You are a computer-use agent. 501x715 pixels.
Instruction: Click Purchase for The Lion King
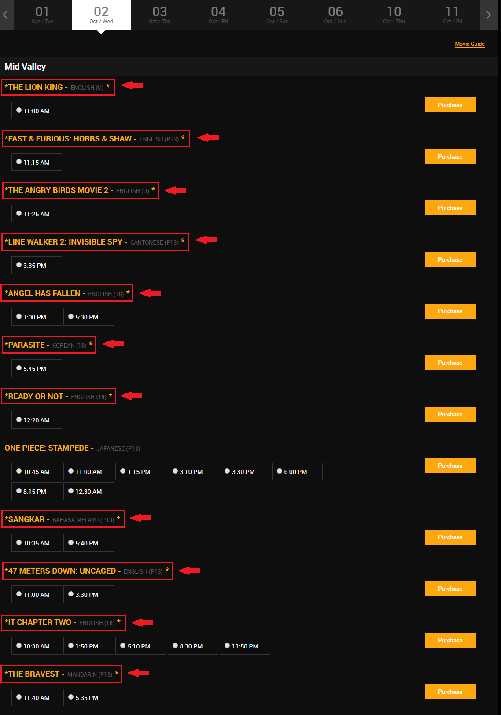click(450, 105)
